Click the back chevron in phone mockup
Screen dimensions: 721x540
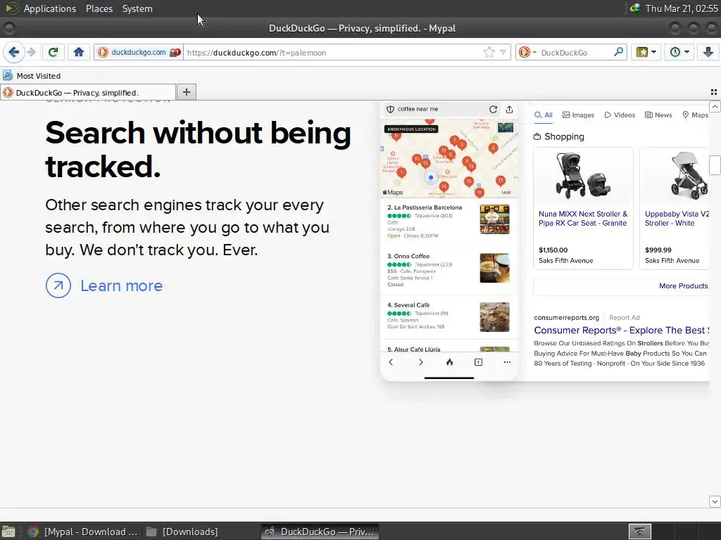tap(391, 362)
